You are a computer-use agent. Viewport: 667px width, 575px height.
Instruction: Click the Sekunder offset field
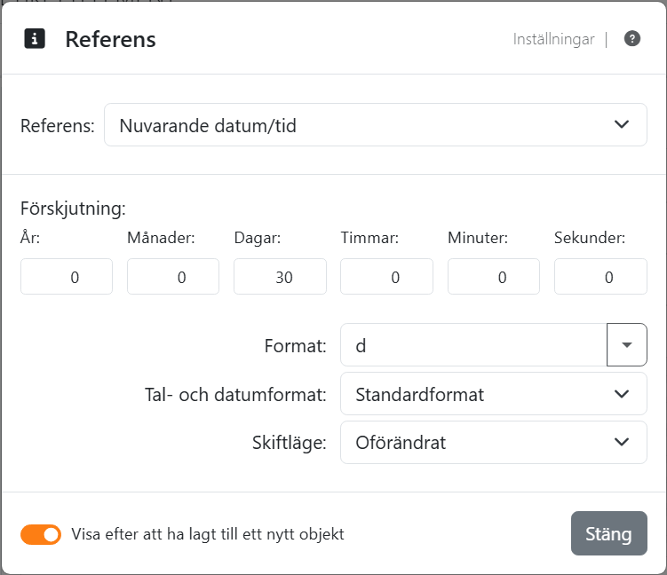pos(600,277)
